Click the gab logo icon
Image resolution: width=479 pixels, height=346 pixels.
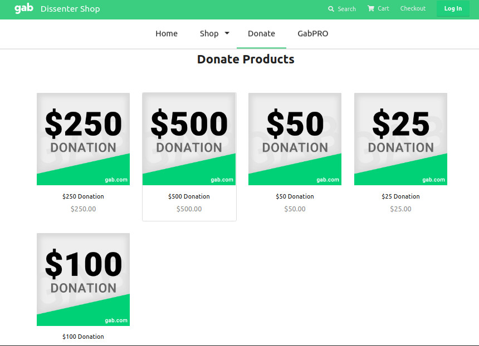point(24,8)
